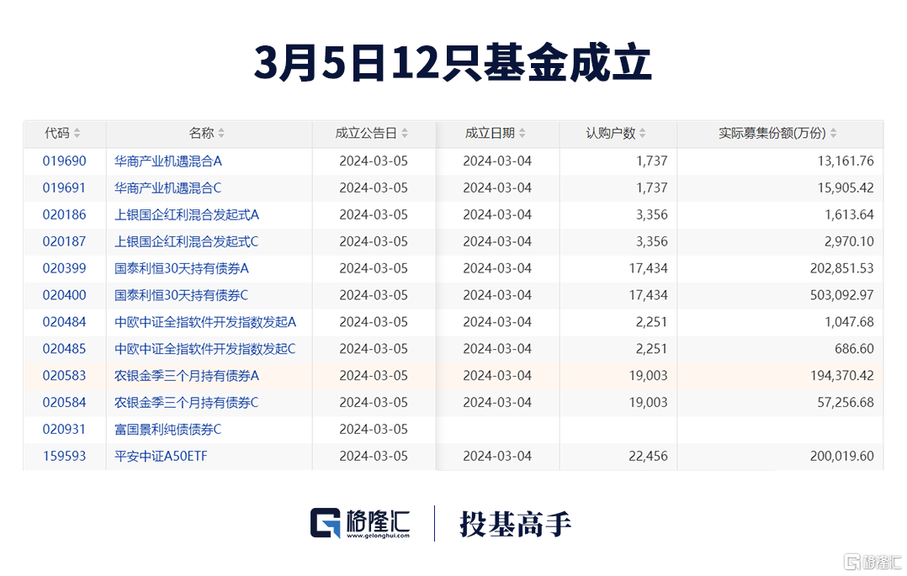Select subscriber count 19,003 for 农银金季三个月持有债券A
Screen dimensions: 907x576
[x=649, y=376]
